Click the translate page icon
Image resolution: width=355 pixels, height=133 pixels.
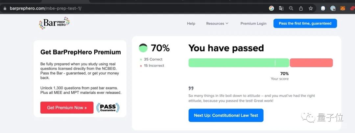281,9
